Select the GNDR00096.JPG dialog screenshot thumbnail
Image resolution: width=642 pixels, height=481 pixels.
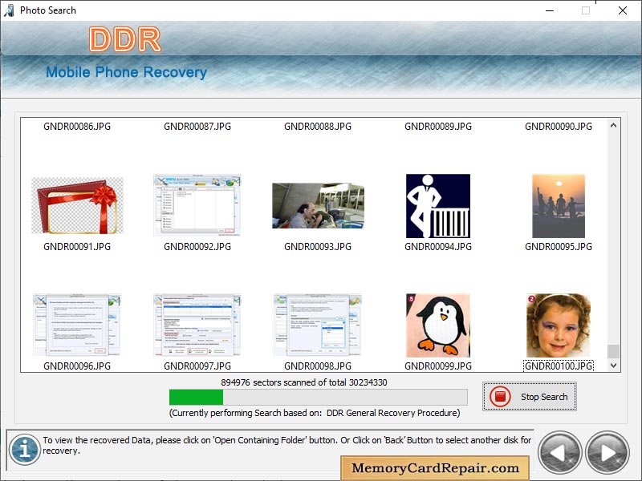(77, 325)
